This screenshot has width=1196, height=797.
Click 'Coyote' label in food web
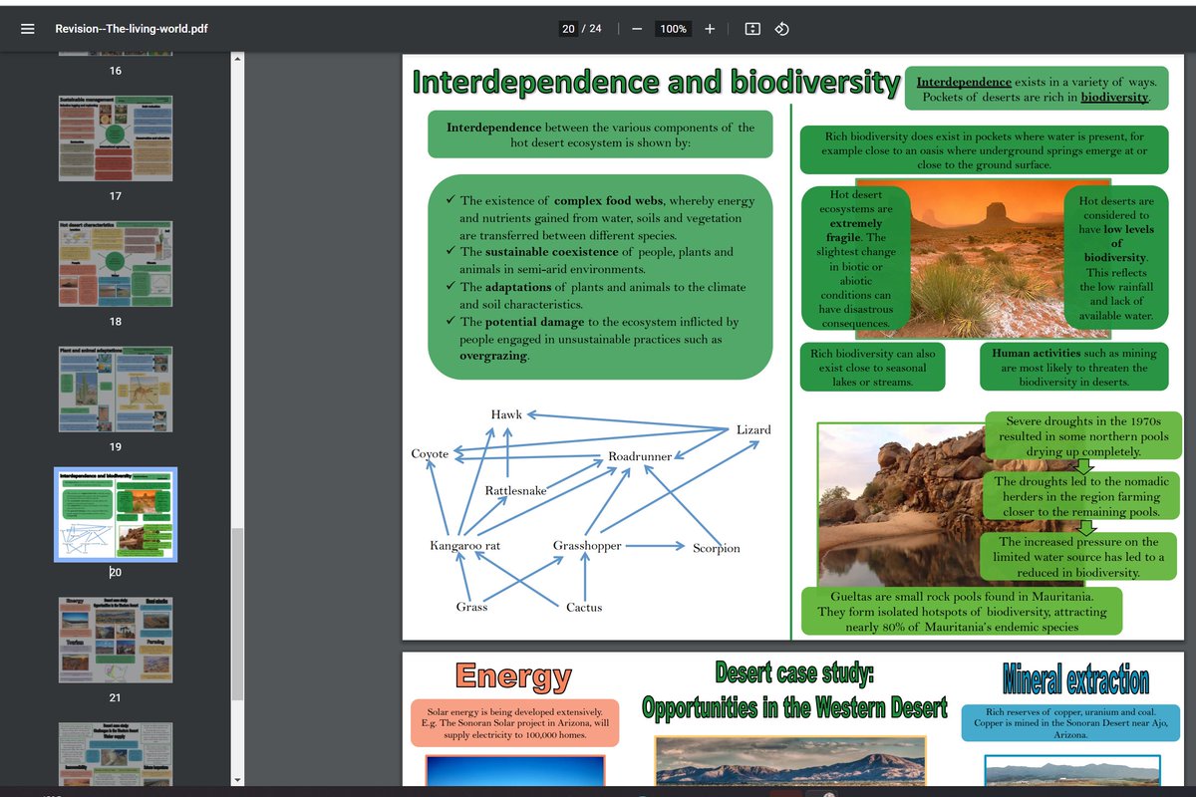[x=430, y=453]
